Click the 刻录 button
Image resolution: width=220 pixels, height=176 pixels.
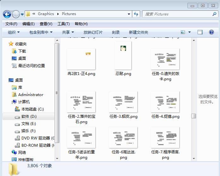click(x=116, y=32)
